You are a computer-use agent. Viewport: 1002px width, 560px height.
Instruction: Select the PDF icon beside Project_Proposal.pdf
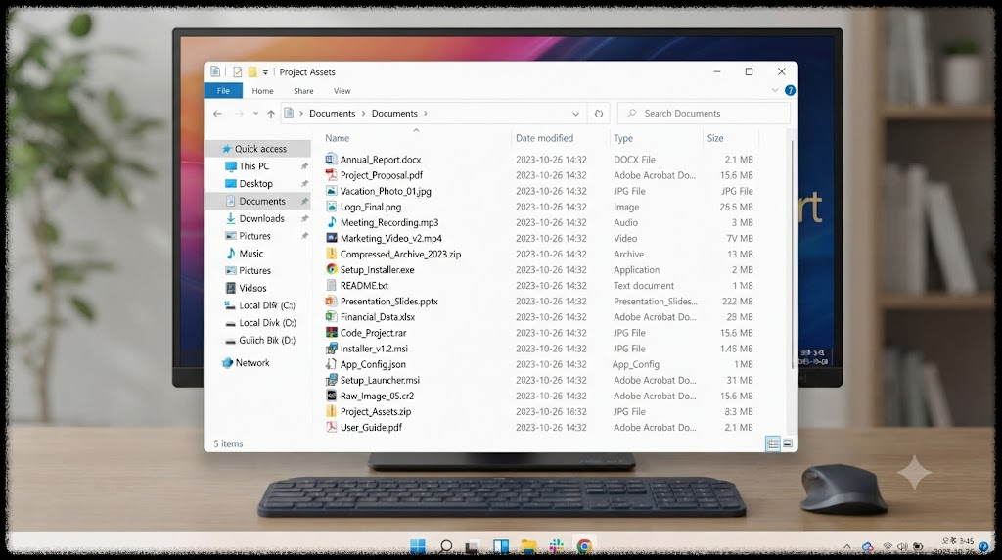331,174
